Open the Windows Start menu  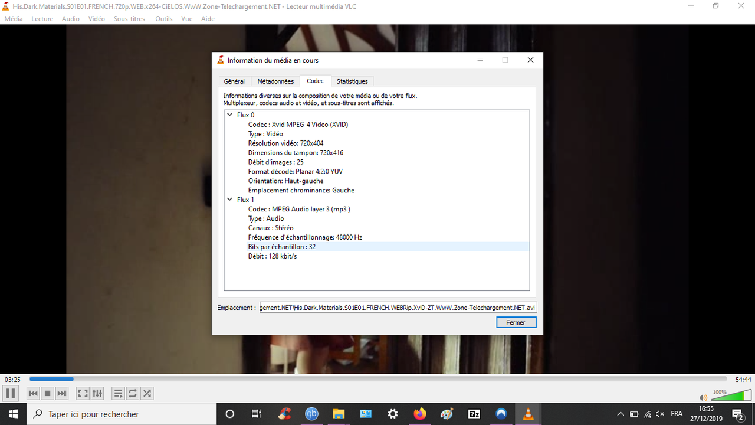click(13, 414)
